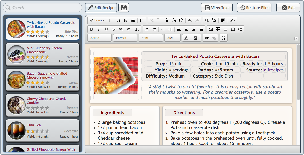Screen dimensions: 304x155
Task: Click the Print icon in the toolbar
Action: (133, 20)
